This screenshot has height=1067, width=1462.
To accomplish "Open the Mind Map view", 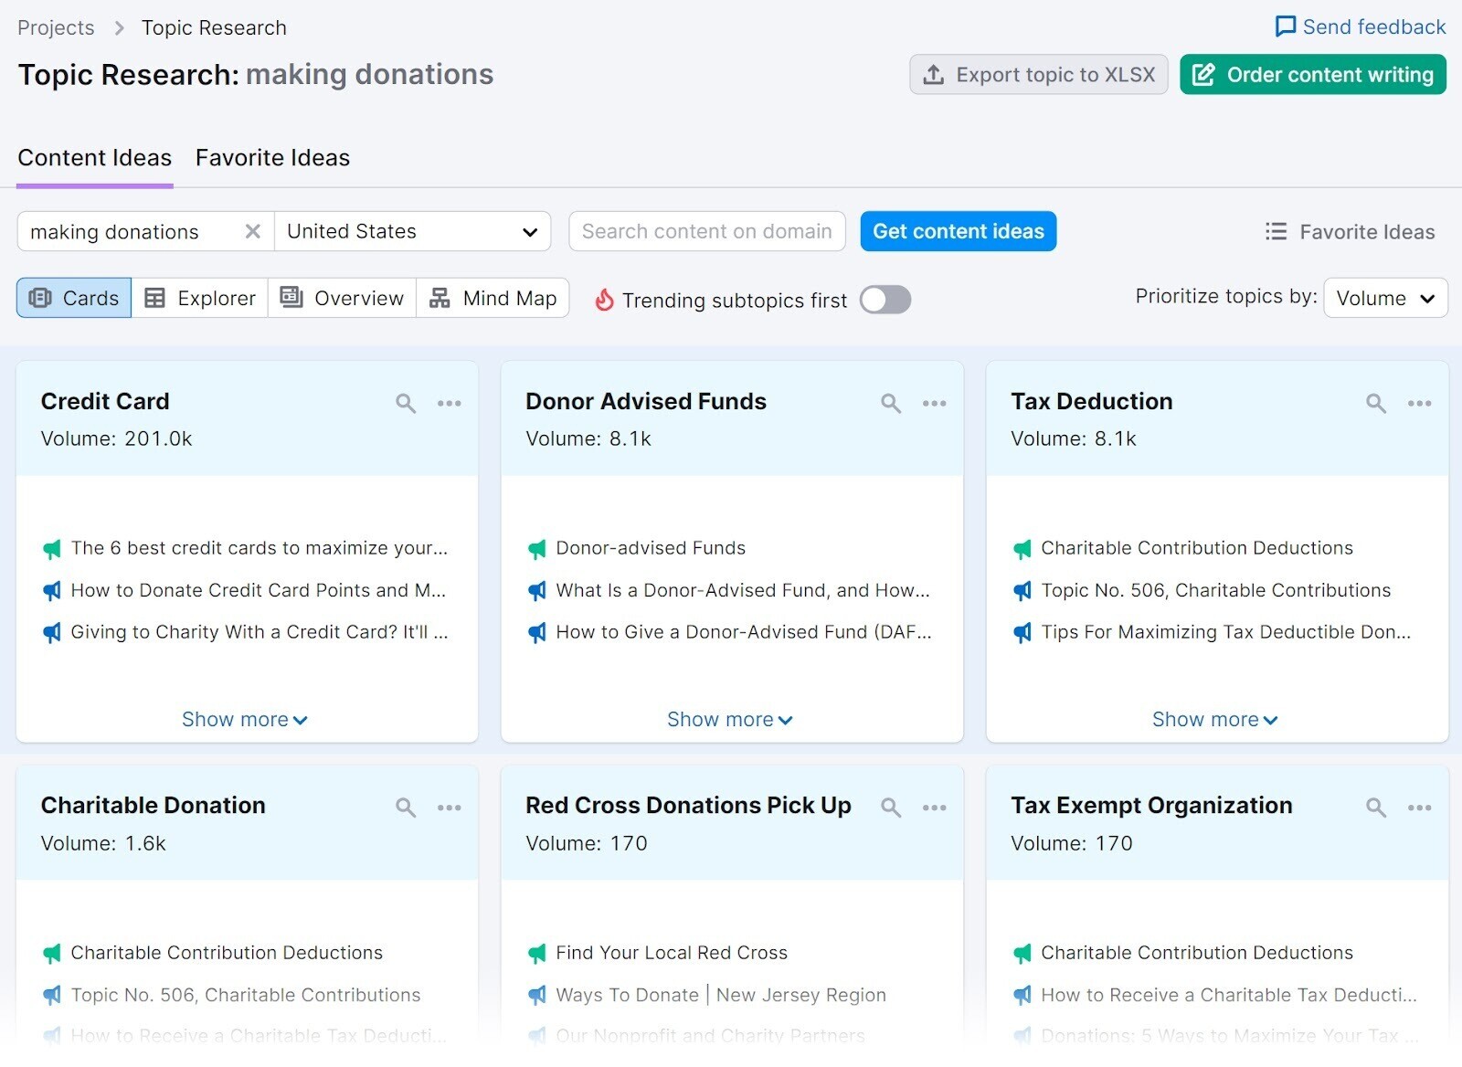I will click(493, 298).
